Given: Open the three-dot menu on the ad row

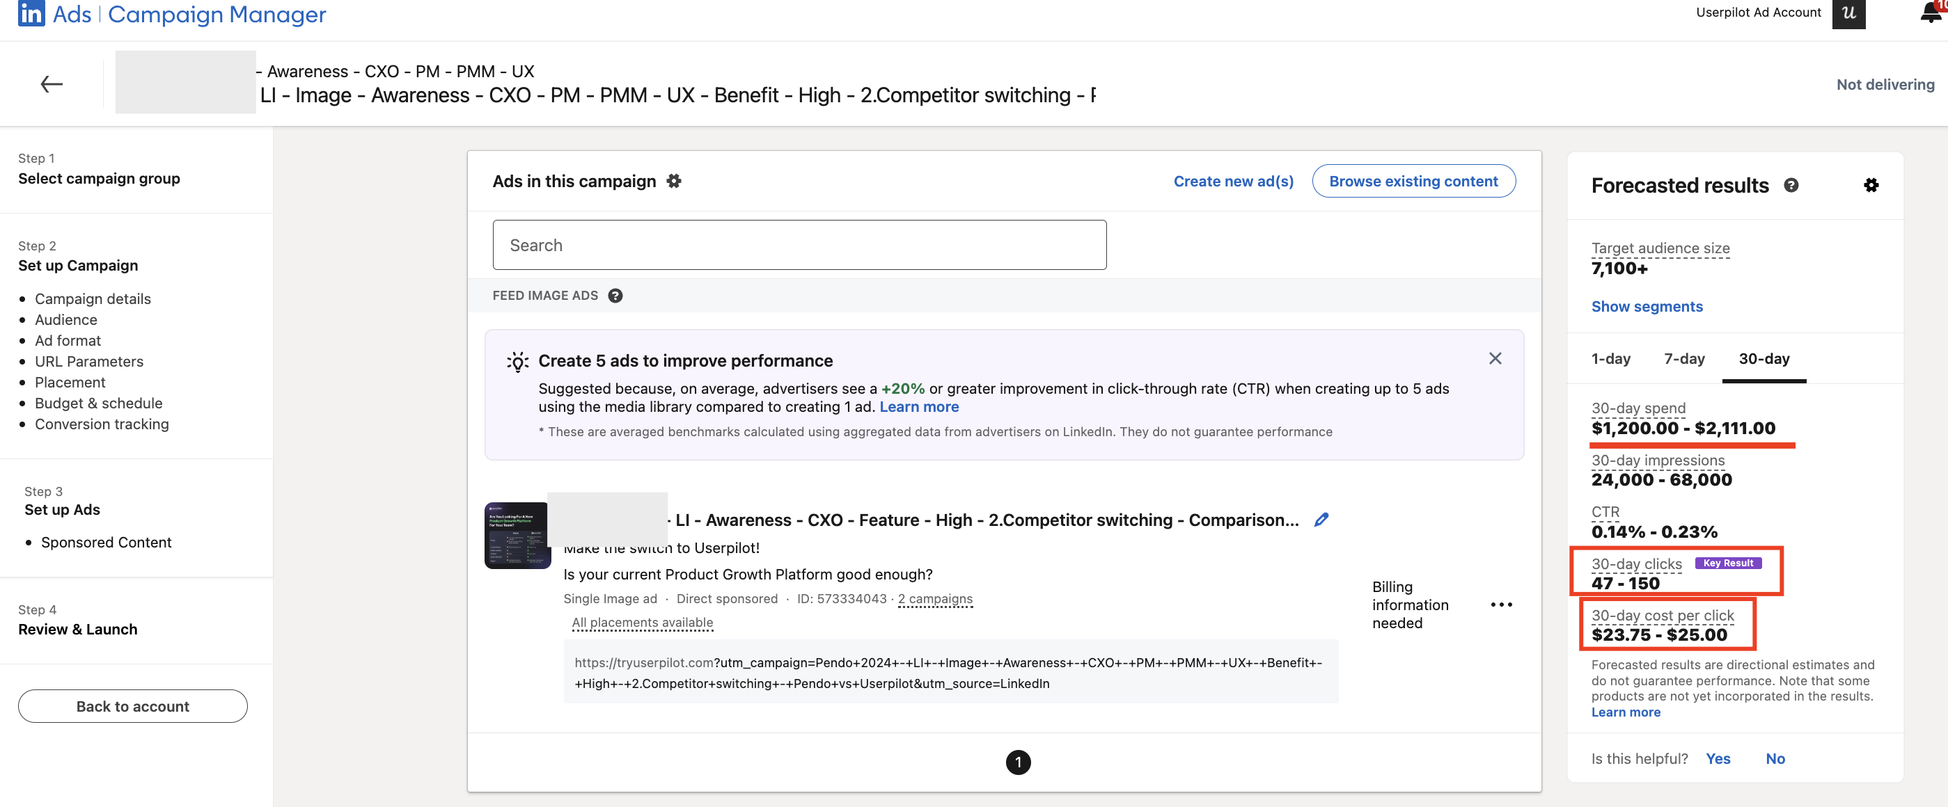Looking at the screenshot, I should coord(1502,604).
